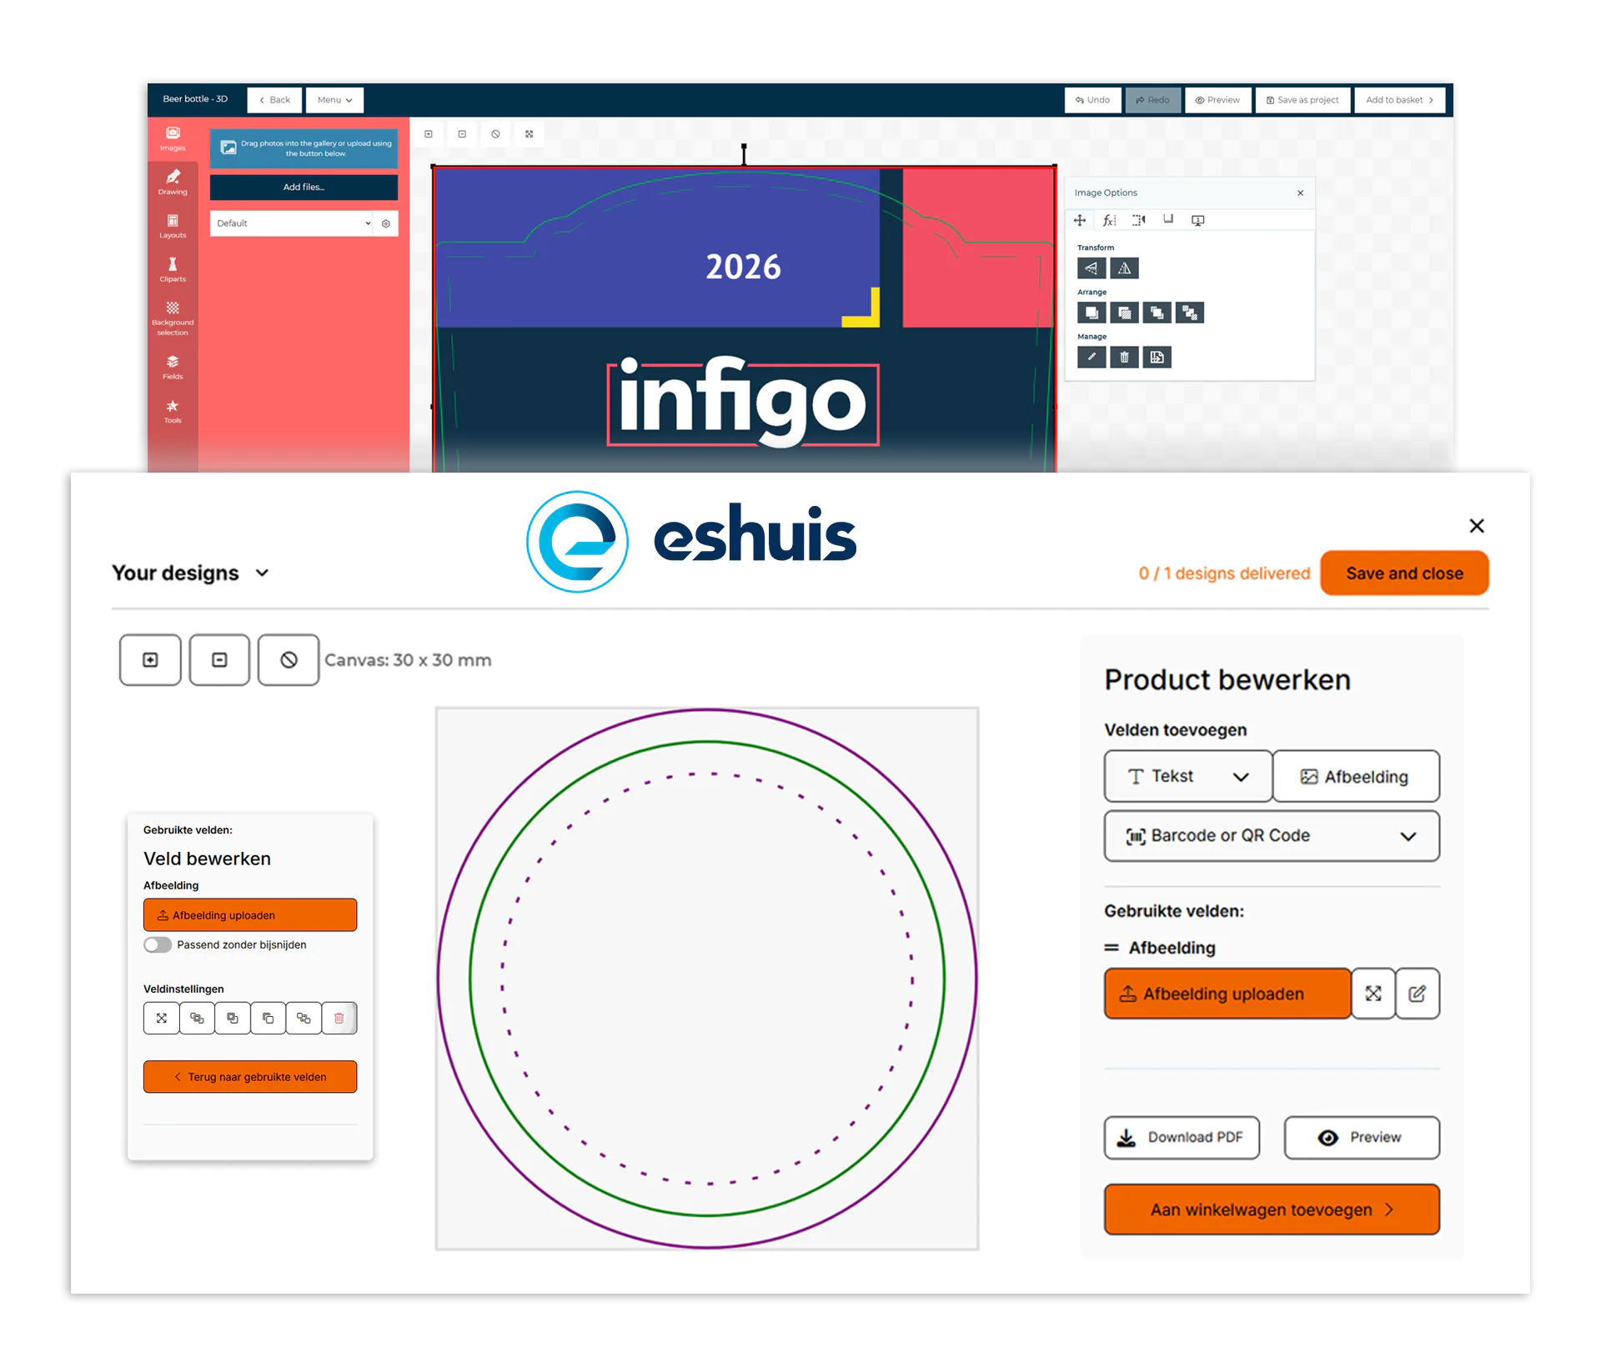Click Undo in infigo header

click(1092, 100)
